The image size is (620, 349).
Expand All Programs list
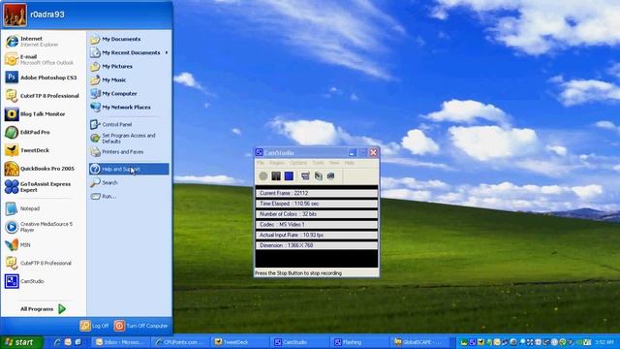click(x=43, y=309)
